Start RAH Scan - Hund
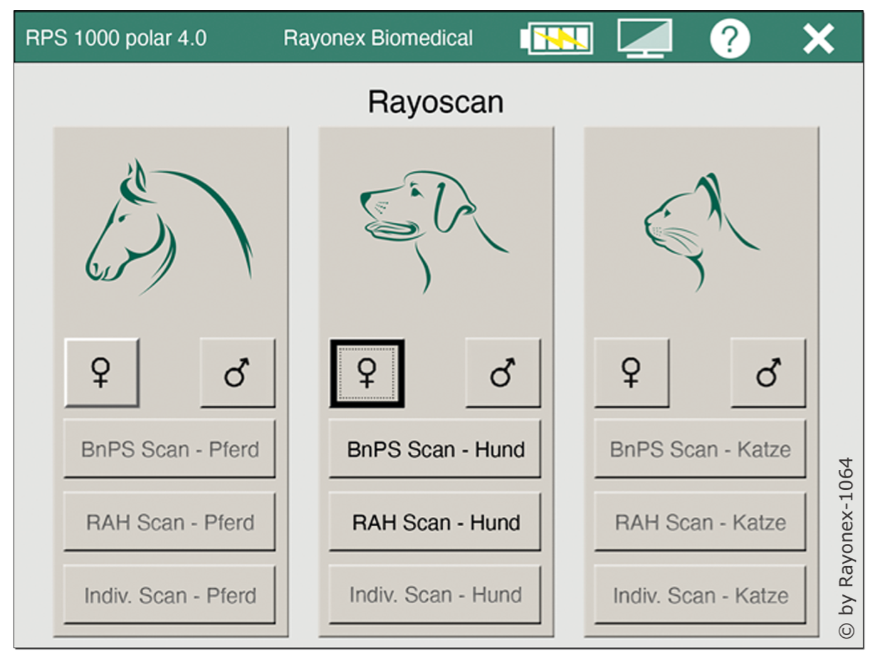Screen dimensions: 880x655 [435, 523]
